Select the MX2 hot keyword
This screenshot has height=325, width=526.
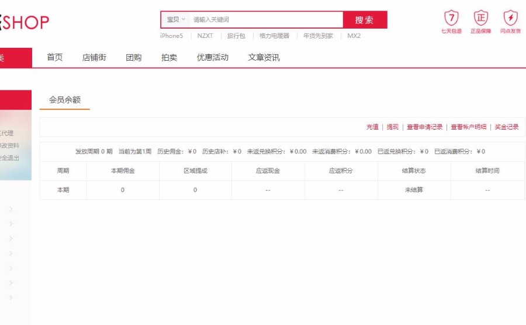(354, 36)
